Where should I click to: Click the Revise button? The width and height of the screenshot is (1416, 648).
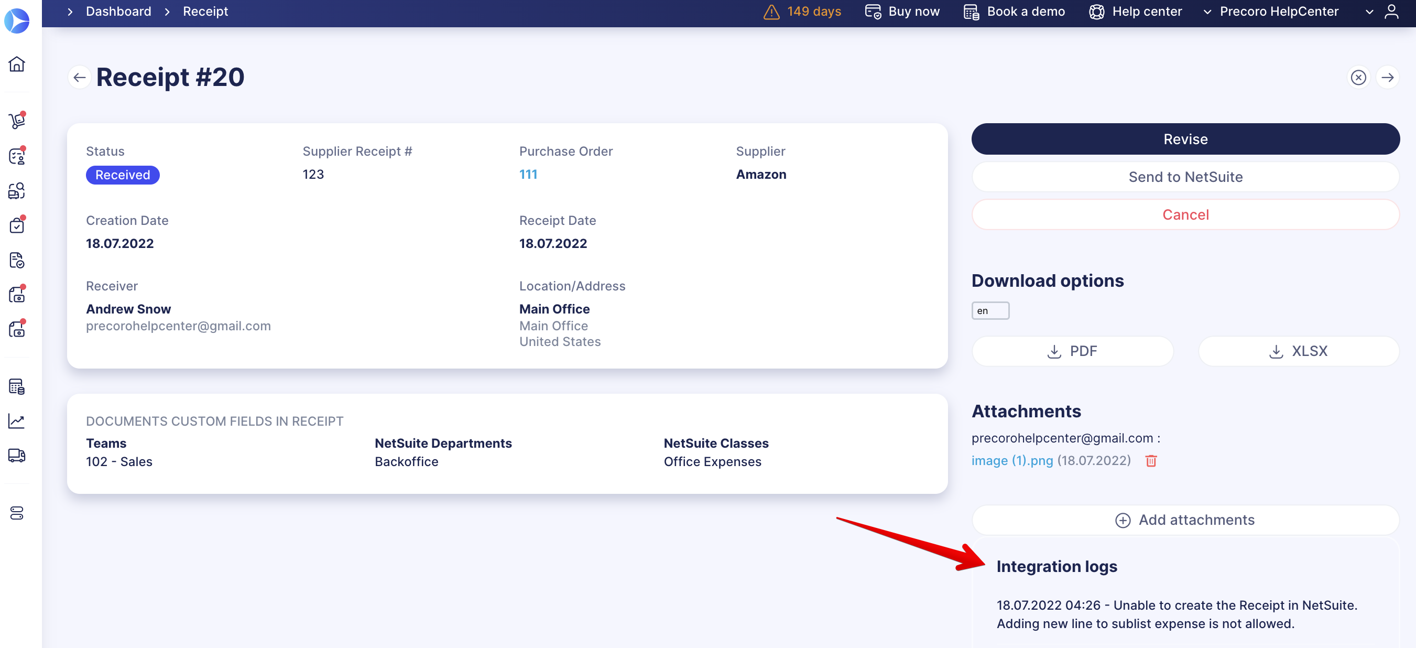pyautogui.click(x=1185, y=139)
